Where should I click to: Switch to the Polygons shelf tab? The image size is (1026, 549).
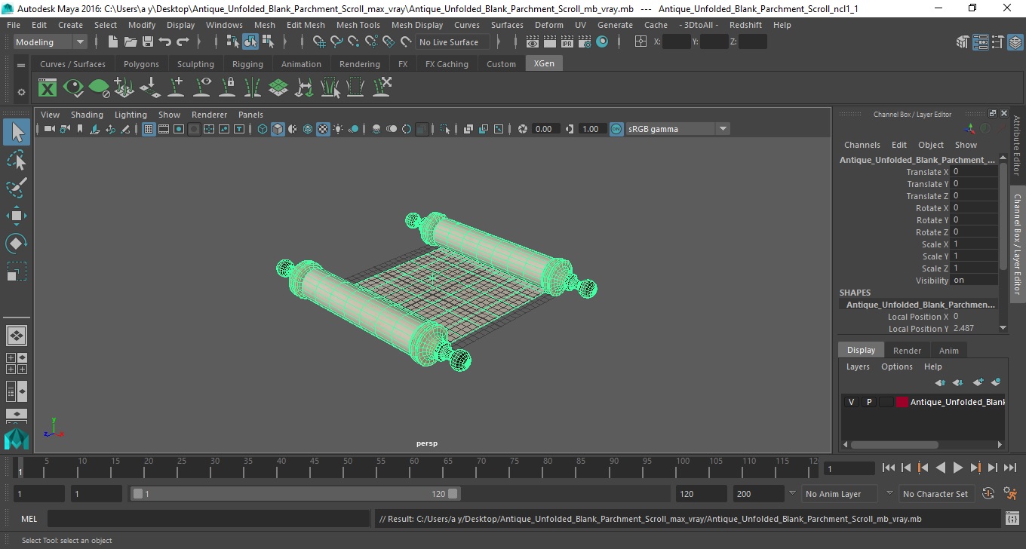pos(141,64)
